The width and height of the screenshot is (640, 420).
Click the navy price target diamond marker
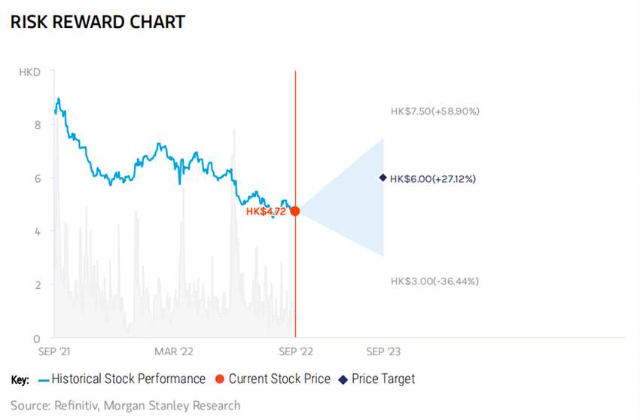click(x=382, y=178)
